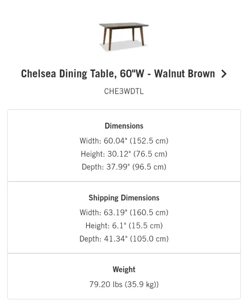248x305 pixels.
Task: Open the Chelsea Dining Table title link
Action: pyautogui.click(x=118, y=74)
